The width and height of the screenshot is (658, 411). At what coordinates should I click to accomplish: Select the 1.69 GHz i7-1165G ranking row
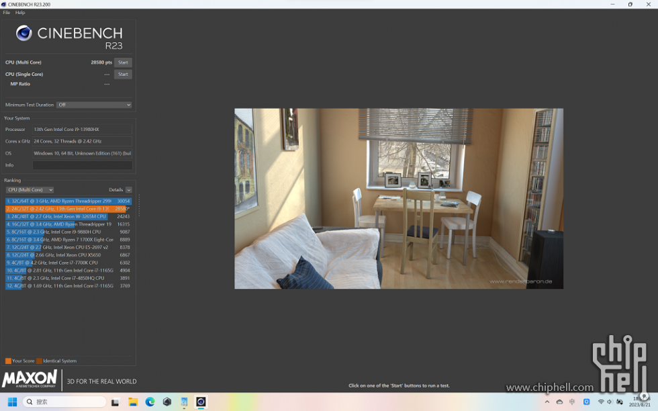(68, 286)
